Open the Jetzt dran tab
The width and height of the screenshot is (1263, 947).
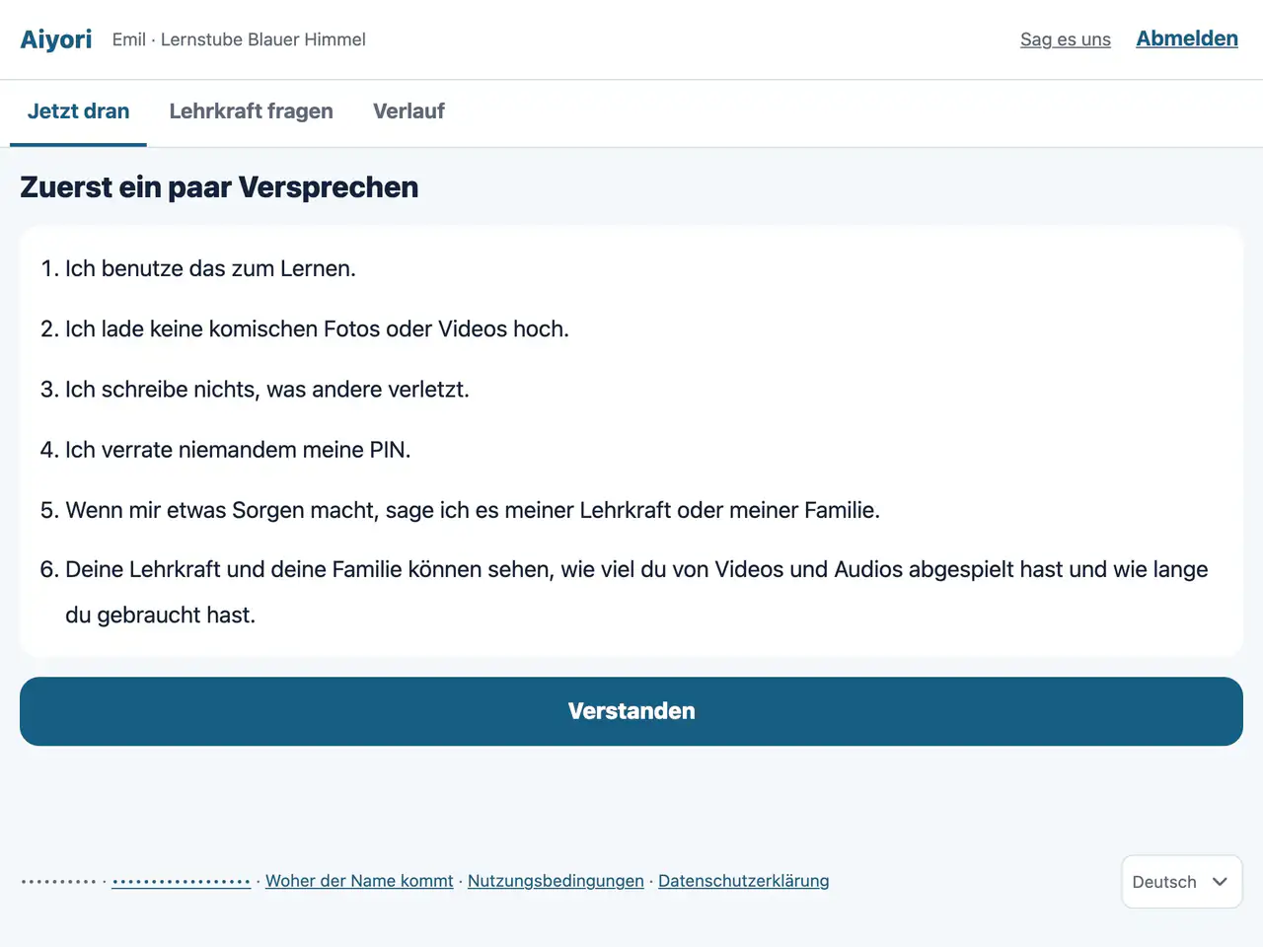tap(78, 111)
